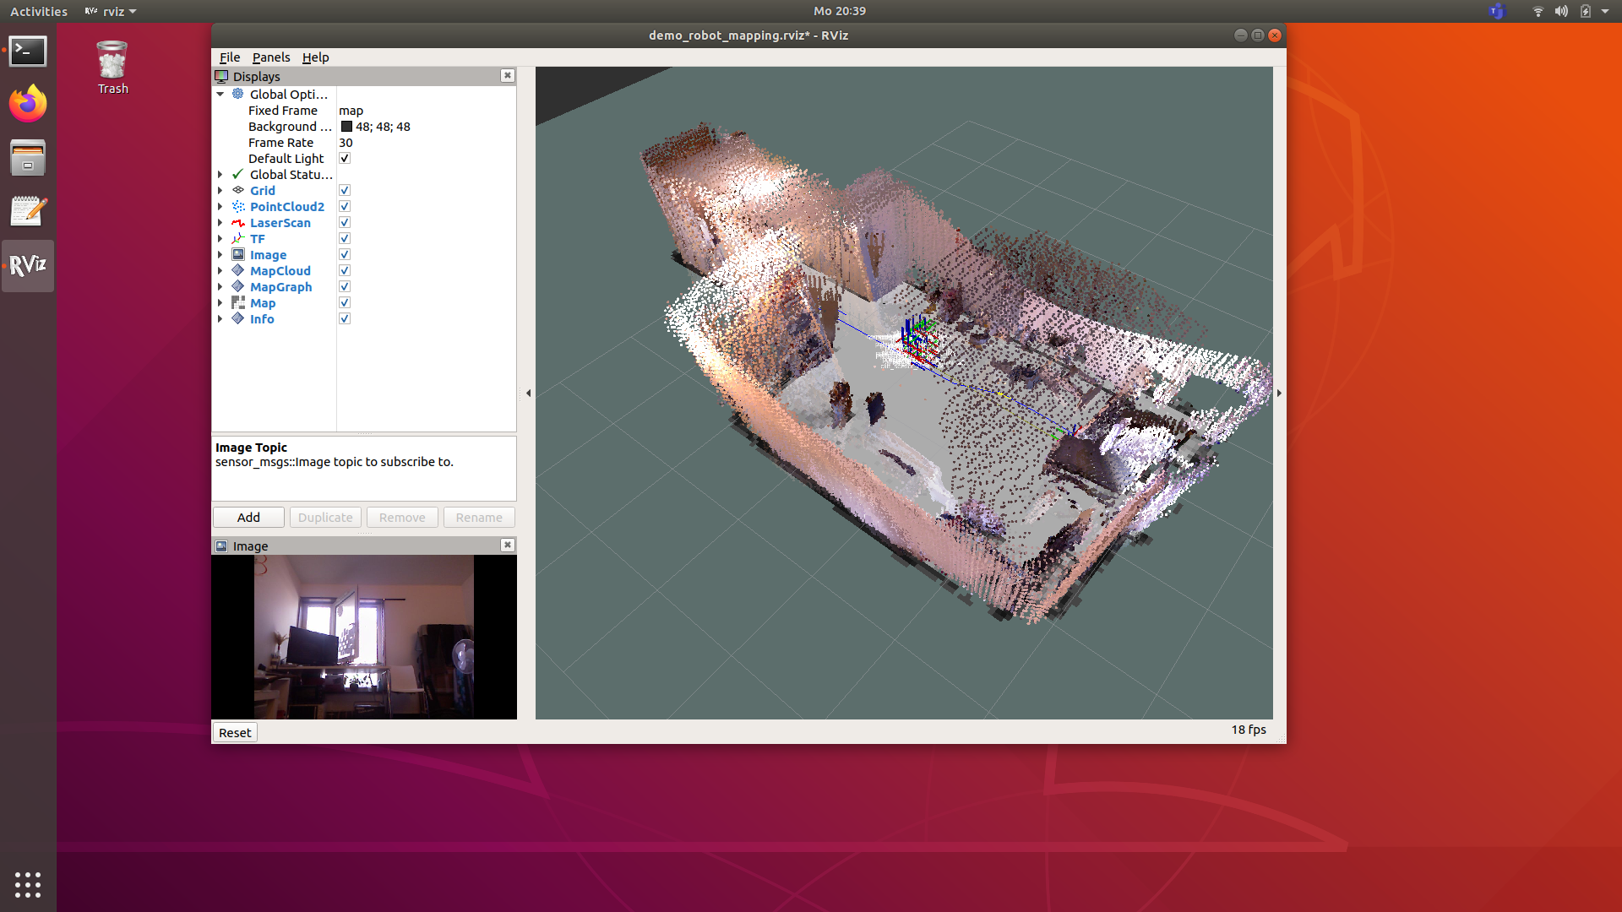Click the Background color swatch

tap(346, 127)
